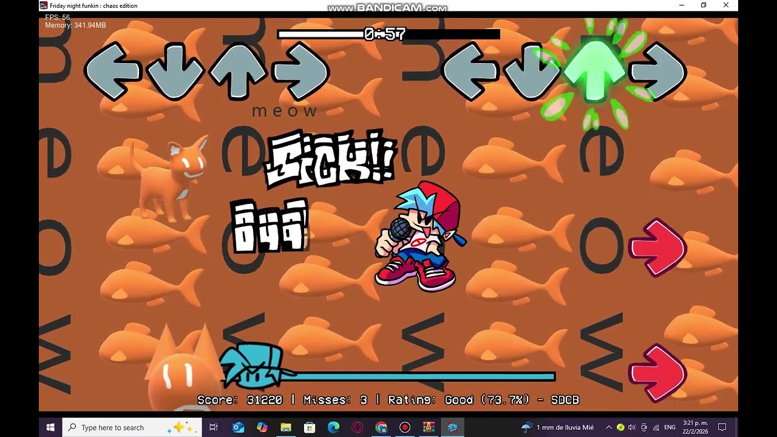Click the opponent's right arrow receptor
Screen dimensions: 777x437
pyautogui.click(x=300, y=72)
